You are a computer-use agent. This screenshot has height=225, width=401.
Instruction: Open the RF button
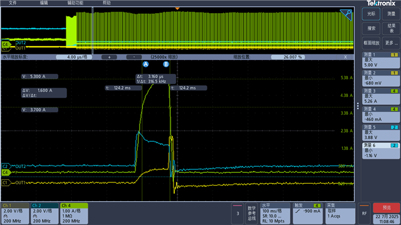point(364,213)
